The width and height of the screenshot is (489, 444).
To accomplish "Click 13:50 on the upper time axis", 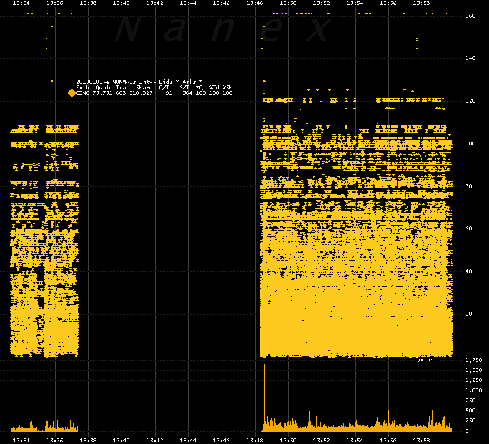I will click(288, 3).
